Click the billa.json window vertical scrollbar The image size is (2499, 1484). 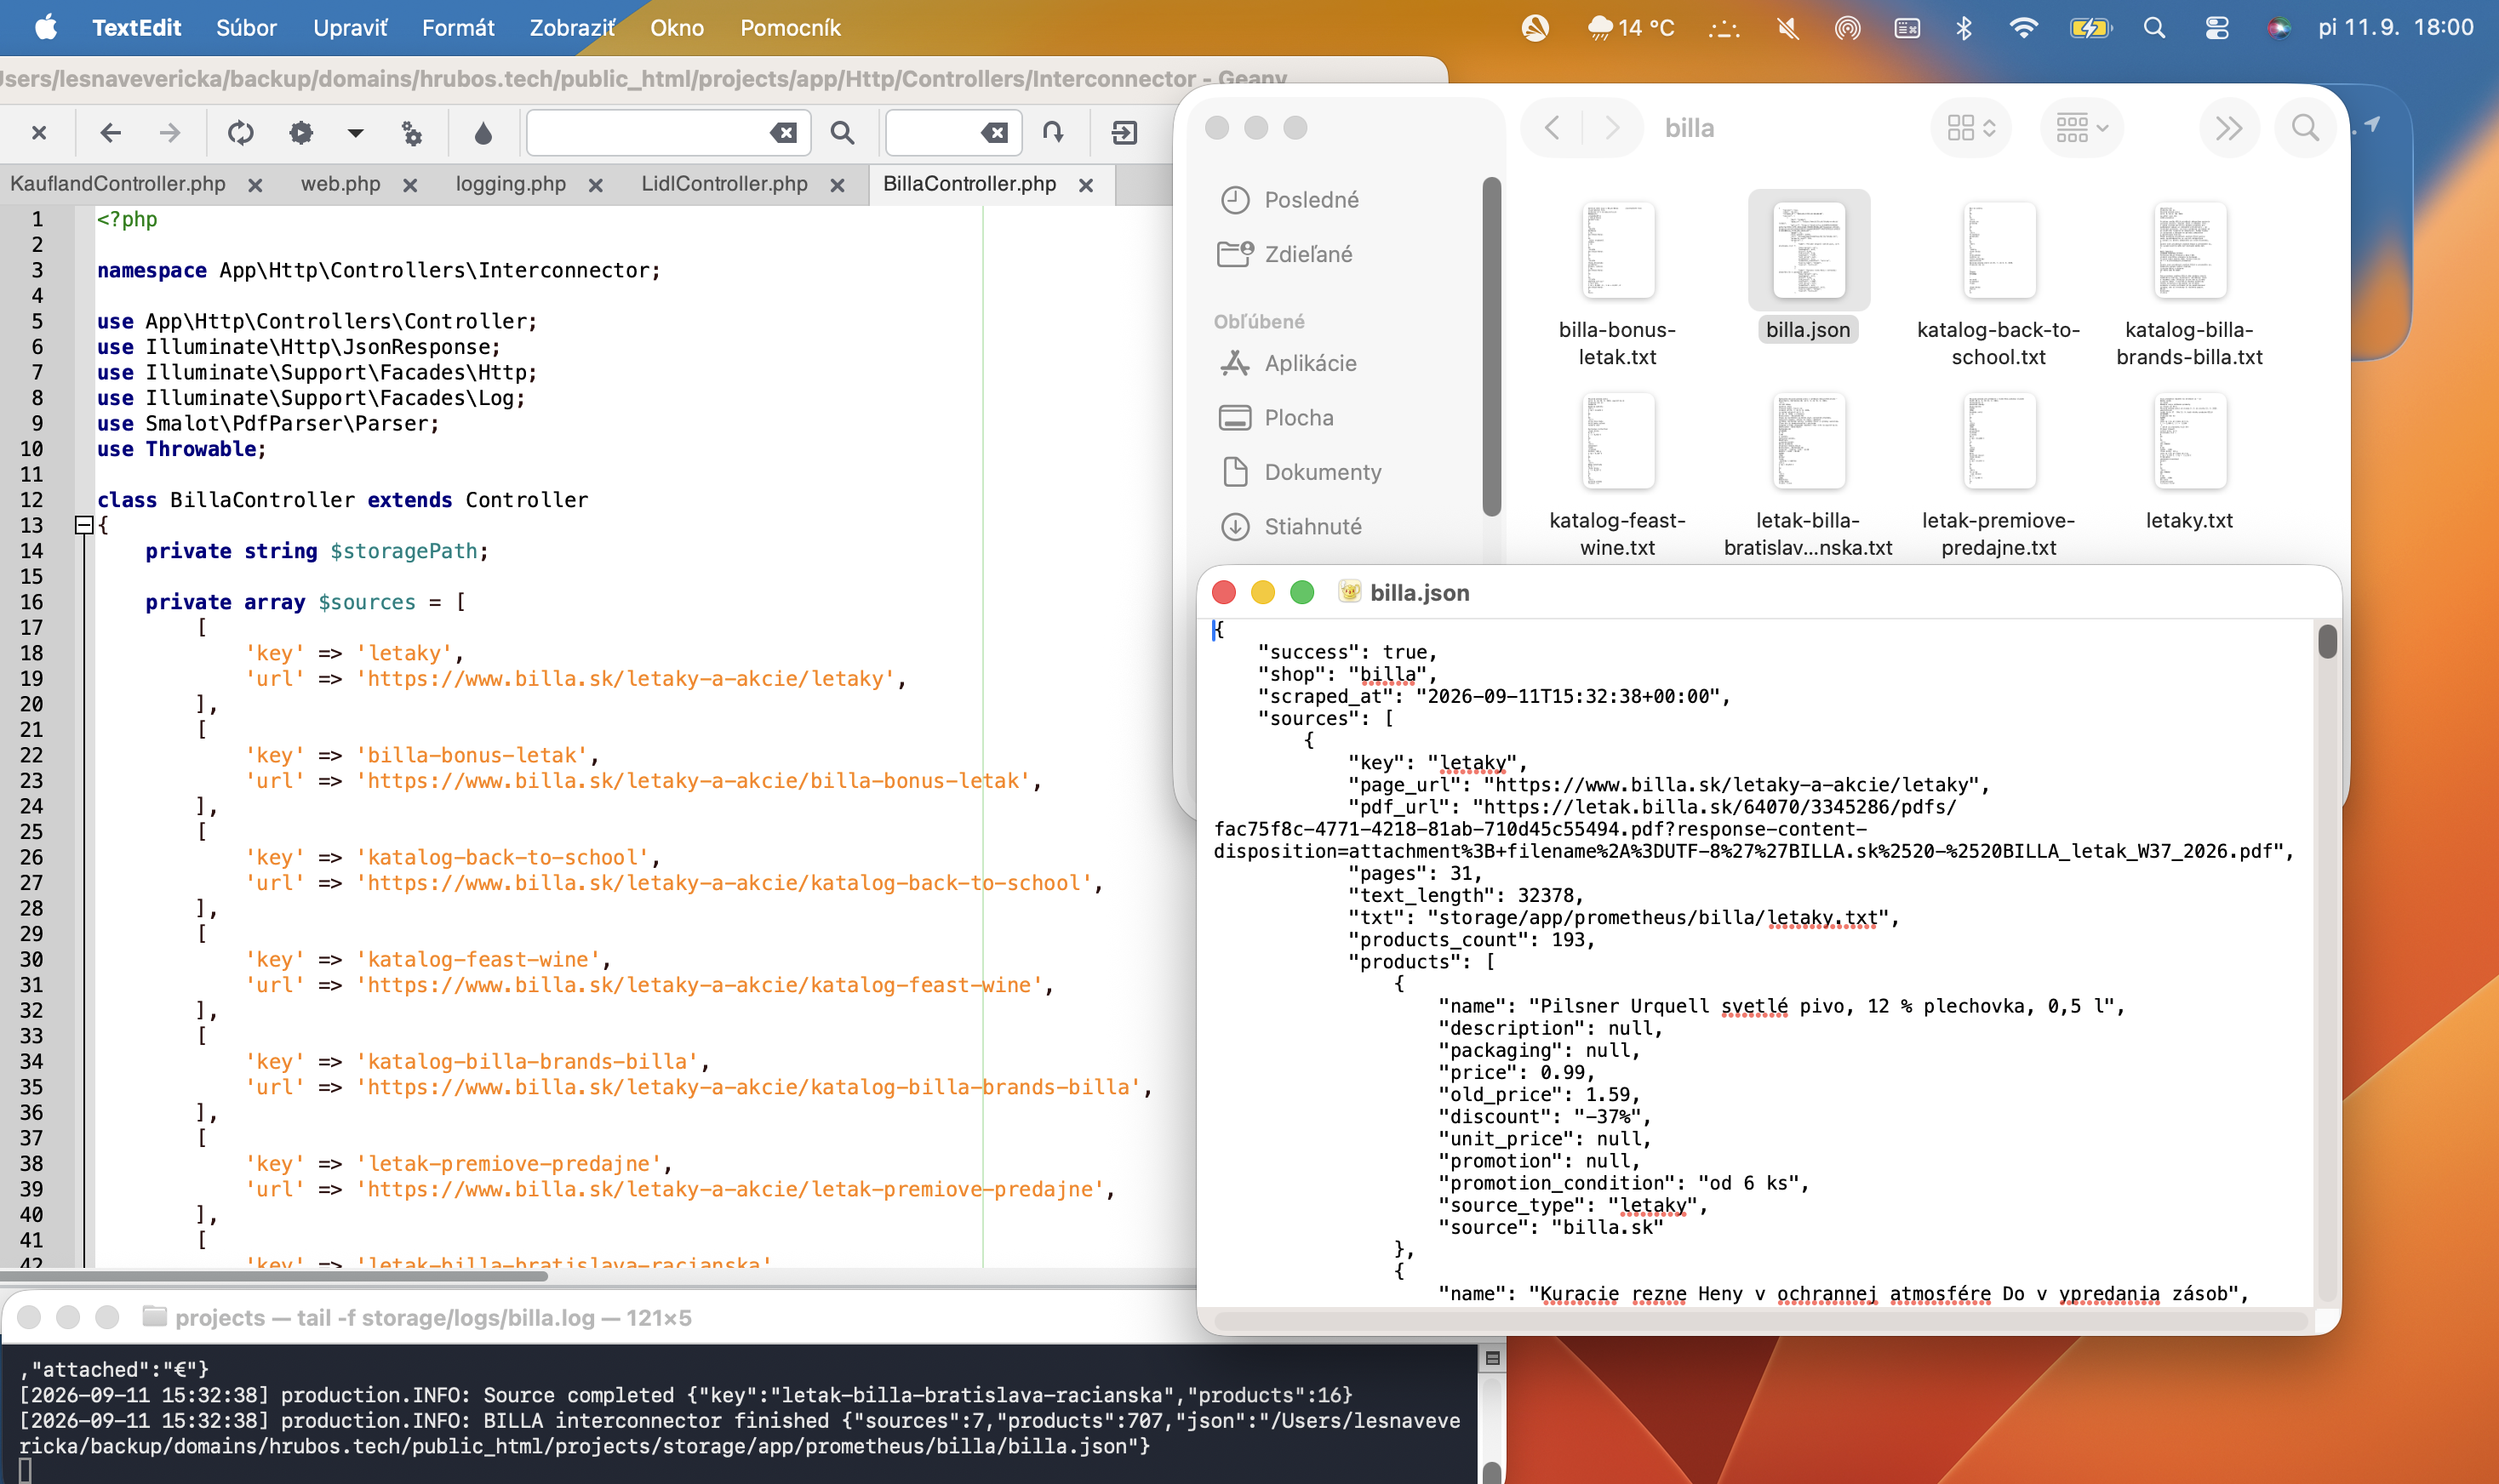pyautogui.click(x=2327, y=641)
